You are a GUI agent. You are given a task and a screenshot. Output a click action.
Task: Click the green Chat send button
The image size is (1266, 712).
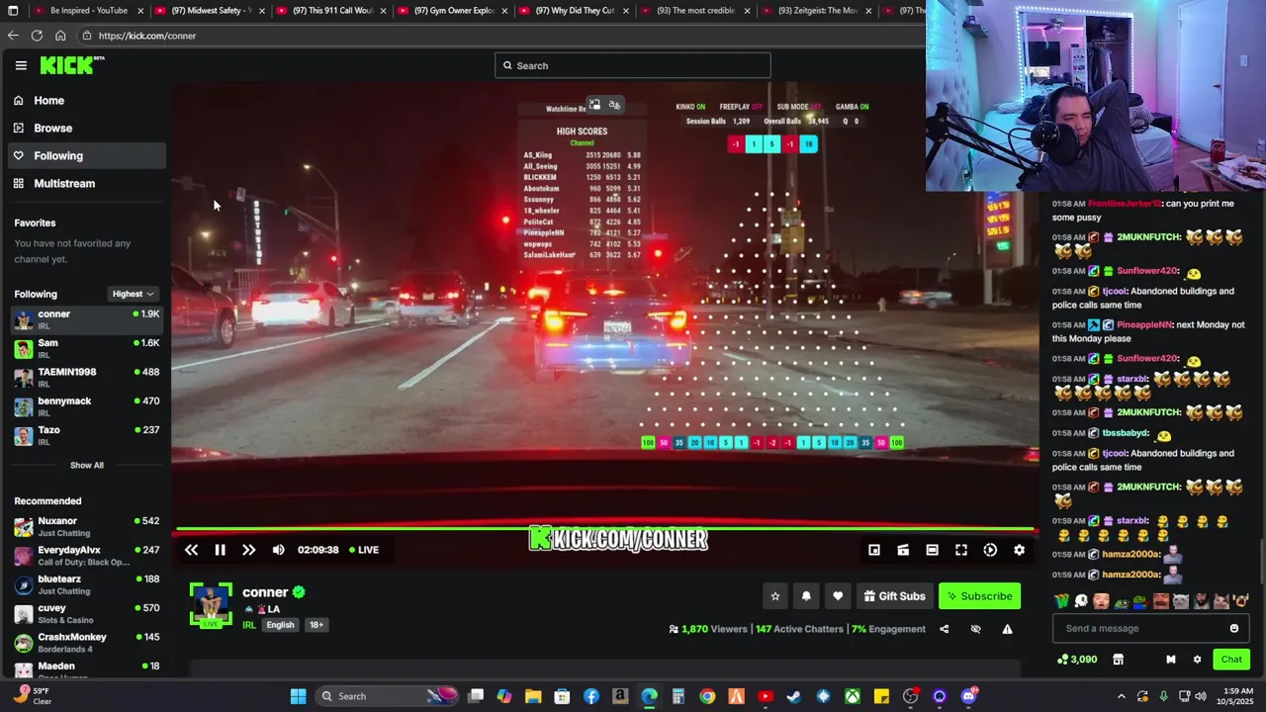tap(1231, 660)
